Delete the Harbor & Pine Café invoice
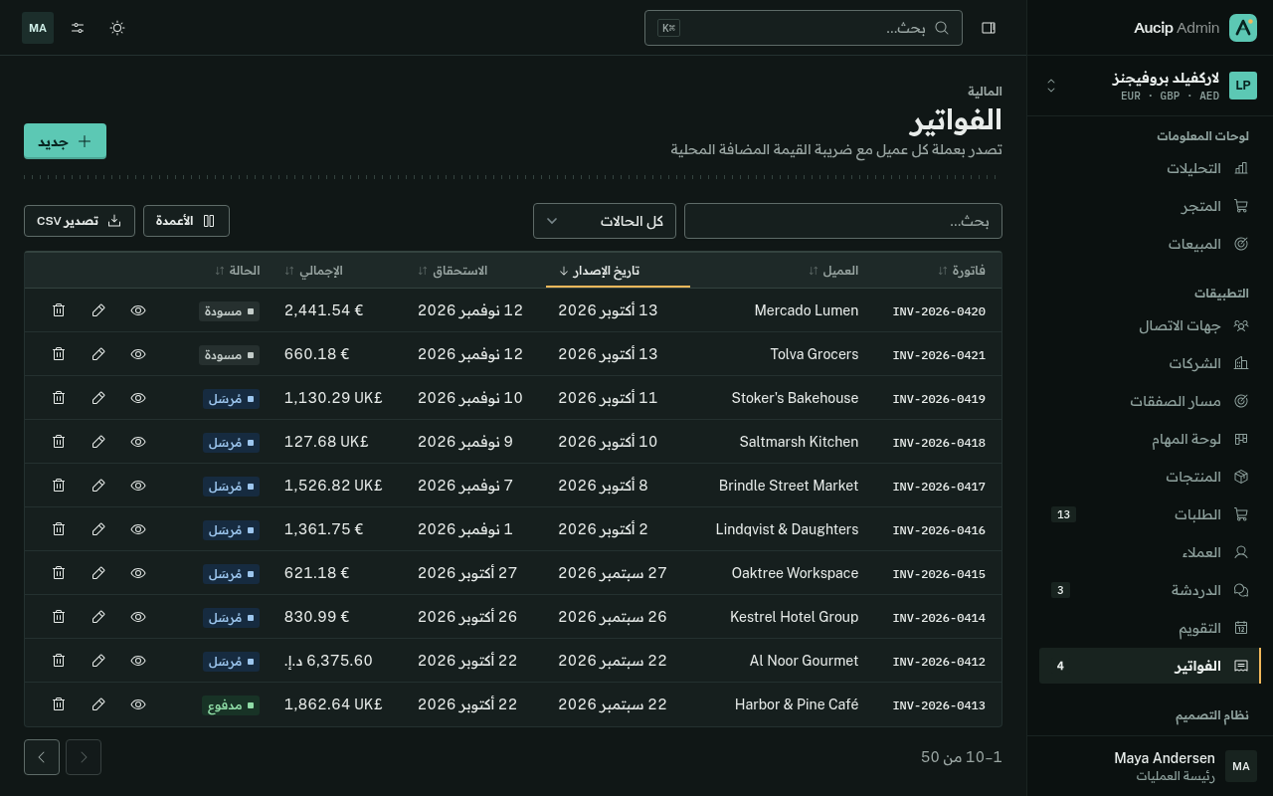This screenshot has width=1273, height=796. [x=59, y=704]
